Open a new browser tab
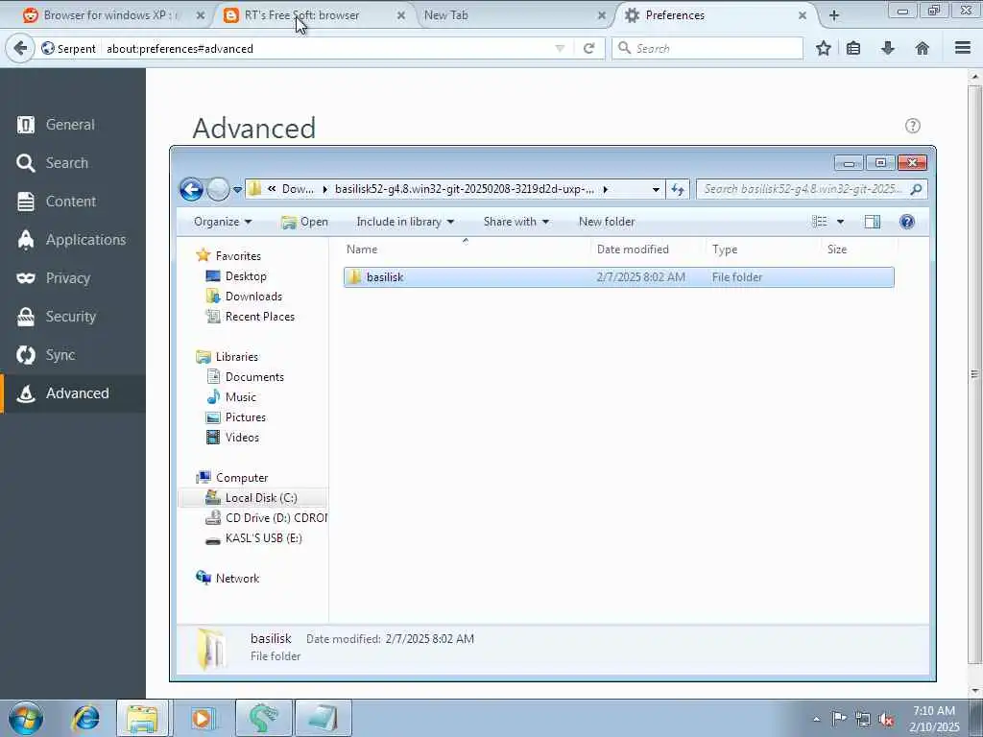 click(x=834, y=15)
